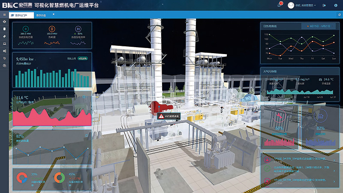Click the 35% donut chart
343x193 pixels.
pos(21,177)
